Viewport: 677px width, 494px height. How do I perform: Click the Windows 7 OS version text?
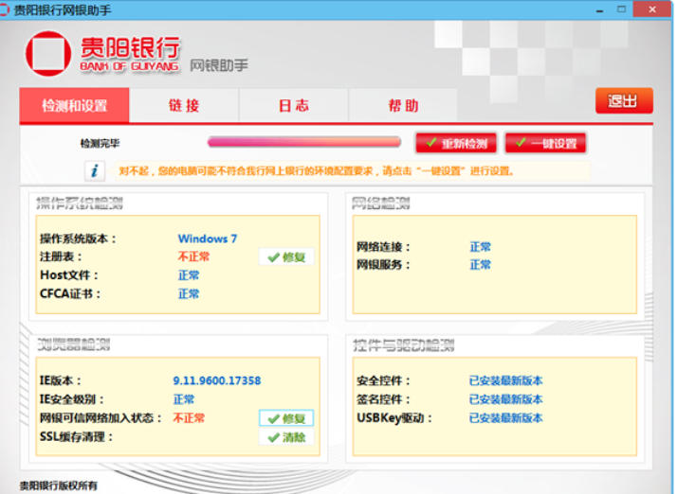[208, 238]
